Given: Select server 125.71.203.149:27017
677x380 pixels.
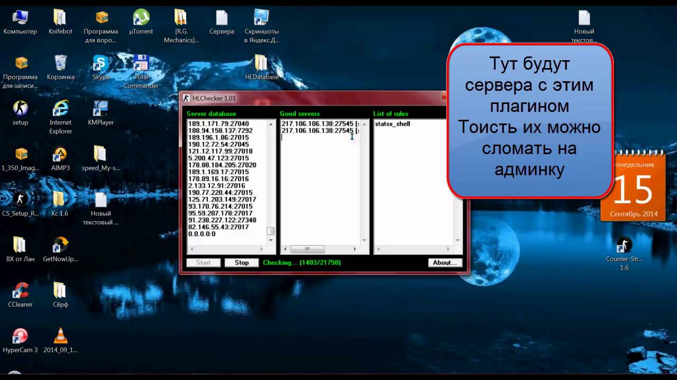Looking at the screenshot, I should tap(222, 199).
